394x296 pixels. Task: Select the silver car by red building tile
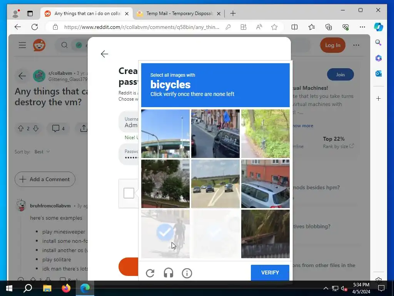click(x=265, y=184)
